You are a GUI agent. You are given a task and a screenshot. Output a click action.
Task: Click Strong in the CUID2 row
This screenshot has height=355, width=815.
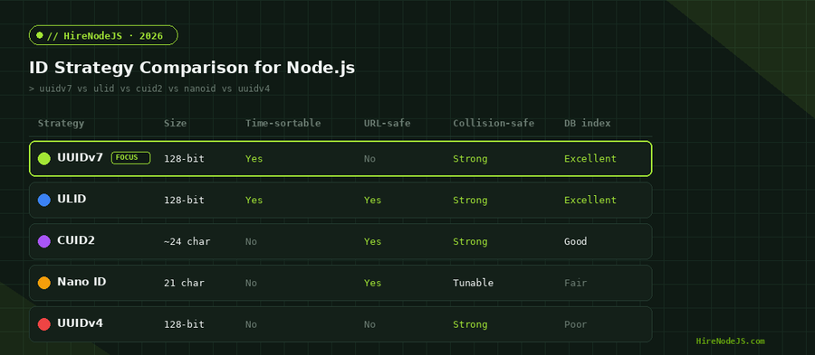470,241
